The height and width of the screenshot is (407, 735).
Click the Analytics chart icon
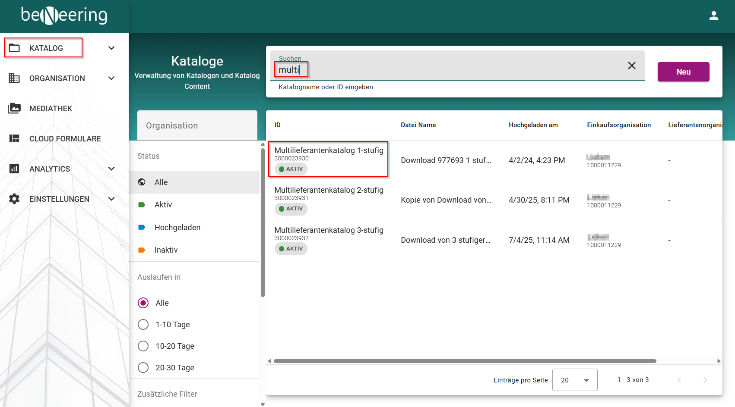pos(14,169)
